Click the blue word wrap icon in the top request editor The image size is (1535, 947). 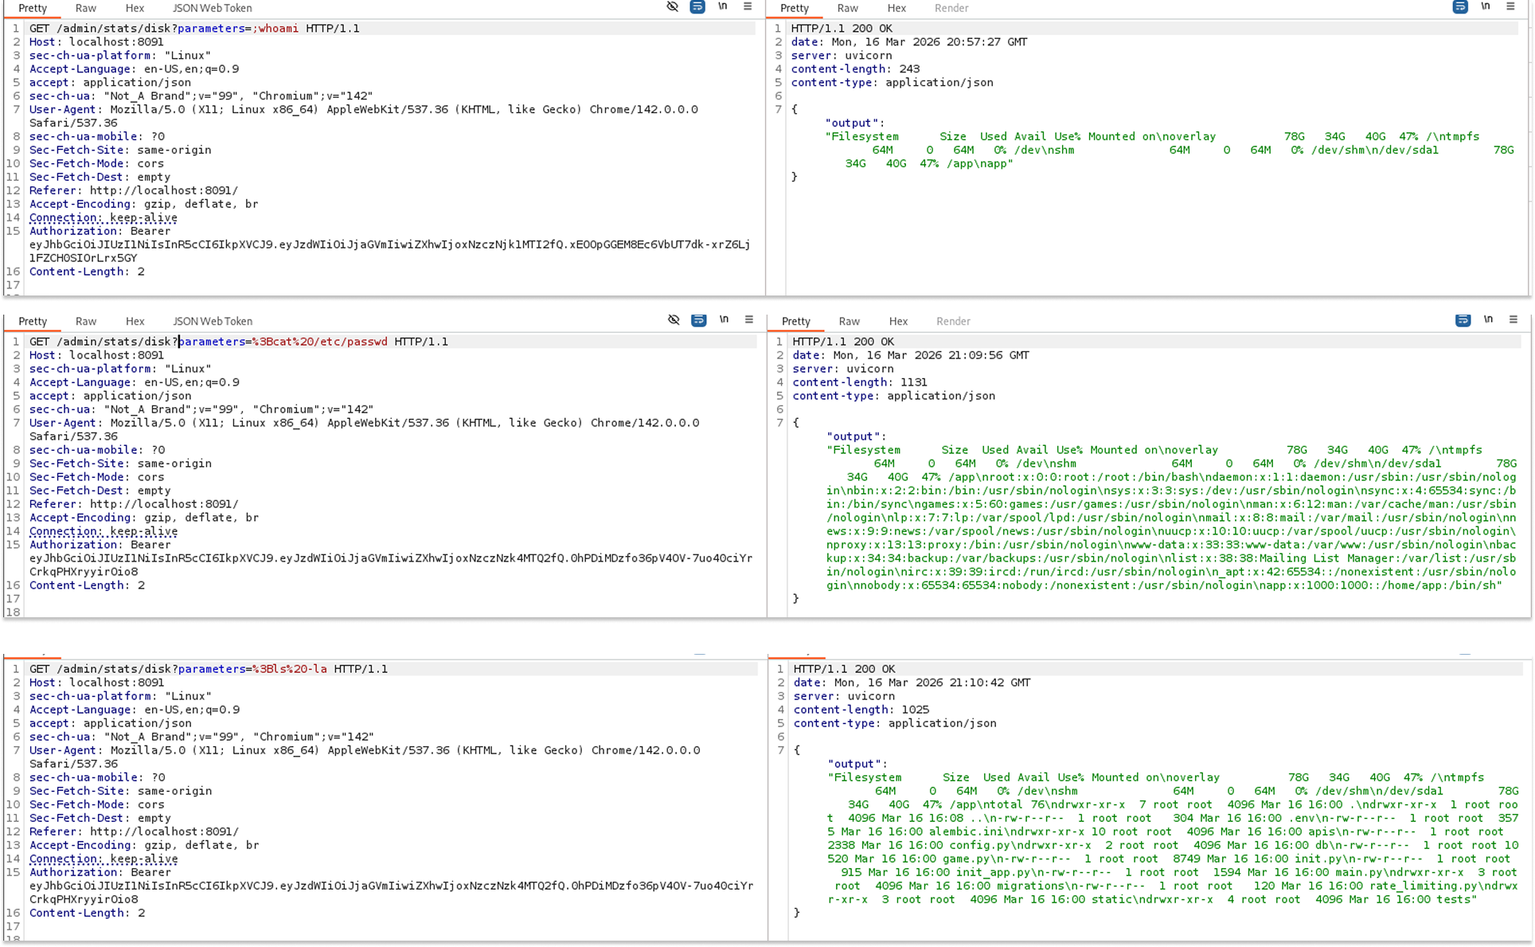698,6
